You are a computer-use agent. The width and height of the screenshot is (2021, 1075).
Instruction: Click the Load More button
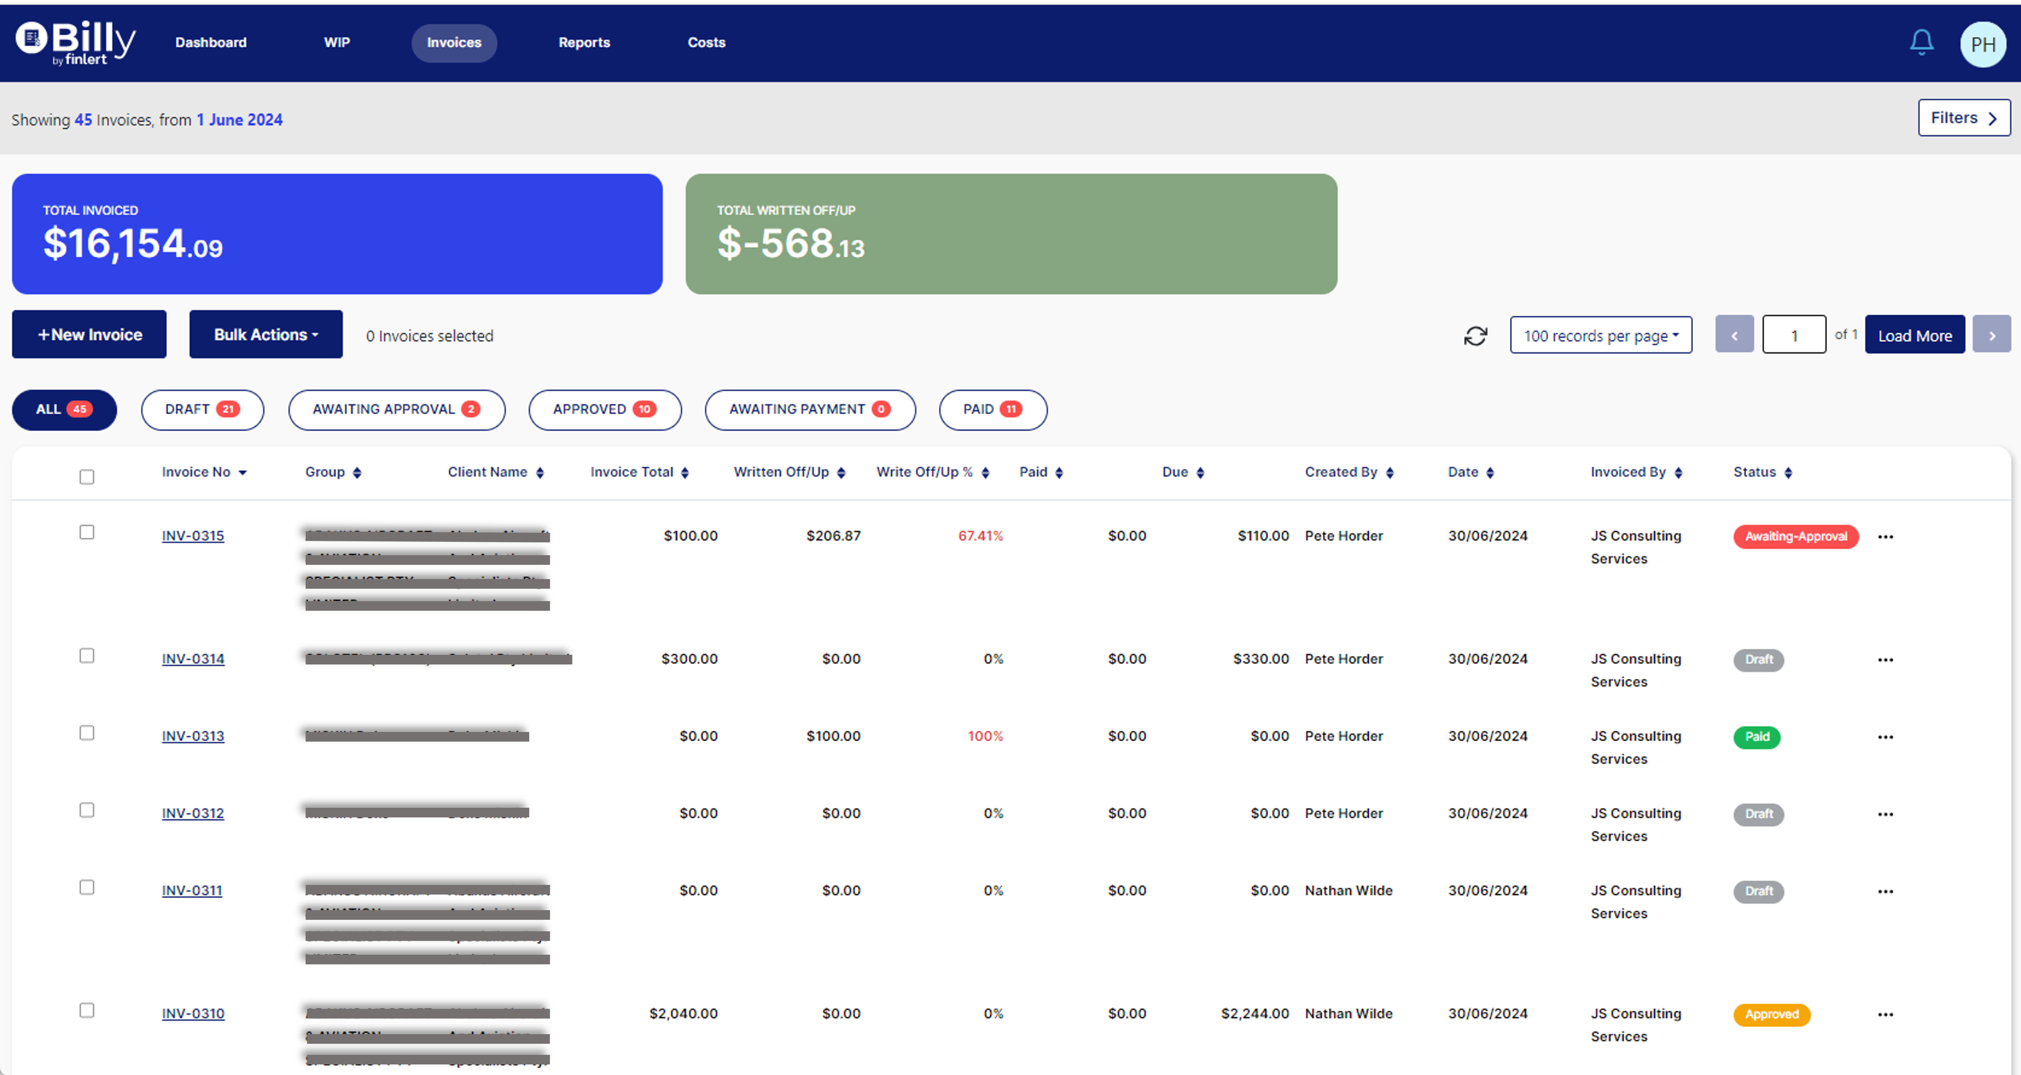1914,334
